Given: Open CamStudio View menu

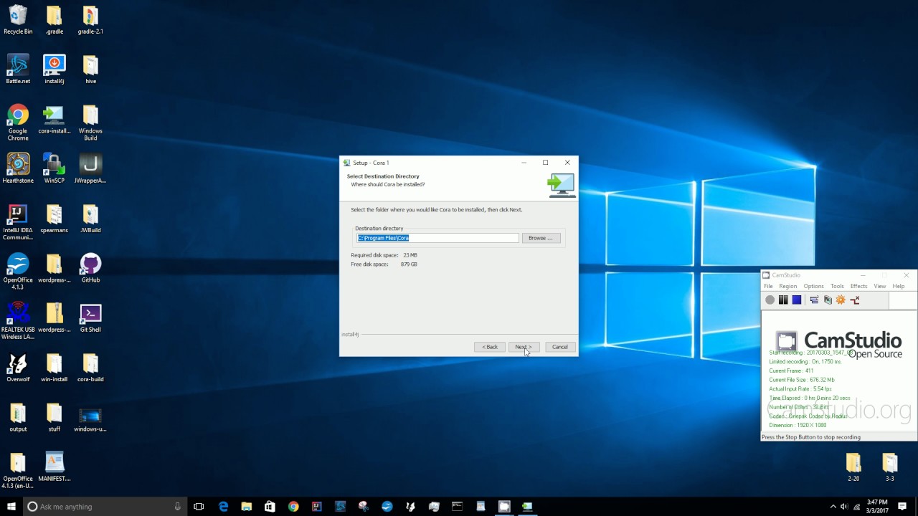Looking at the screenshot, I should point(879,286).
